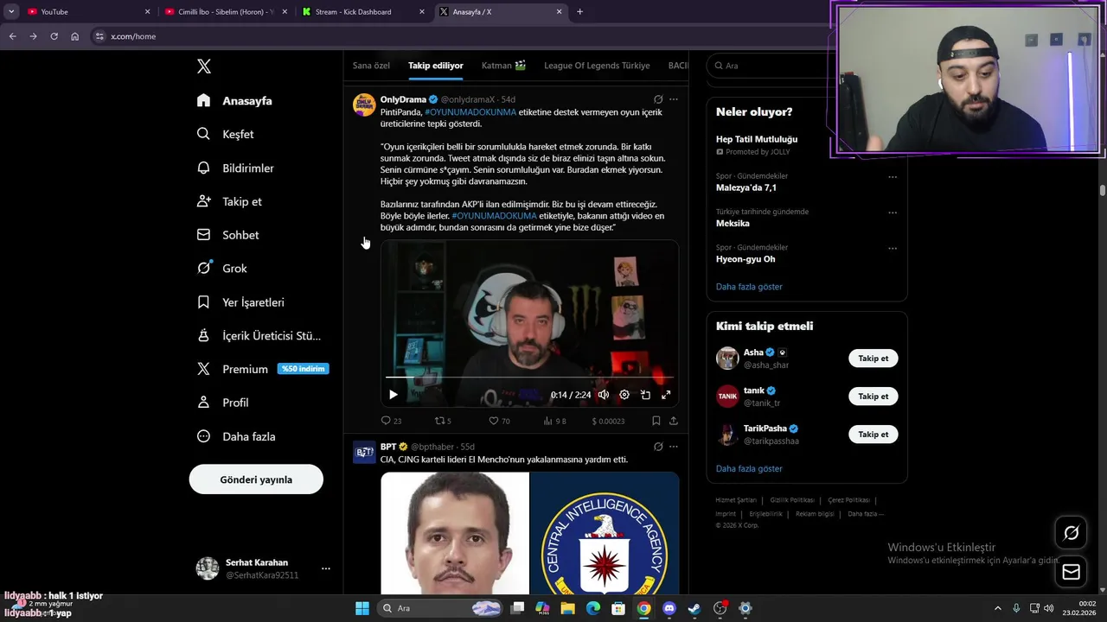Click Daha fazla göster under trends
This screenshot has width=1107, height=622.
point(749,287)
